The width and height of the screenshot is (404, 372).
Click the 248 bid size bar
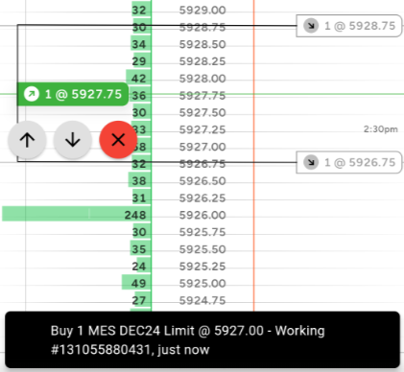tap(77, 214)
